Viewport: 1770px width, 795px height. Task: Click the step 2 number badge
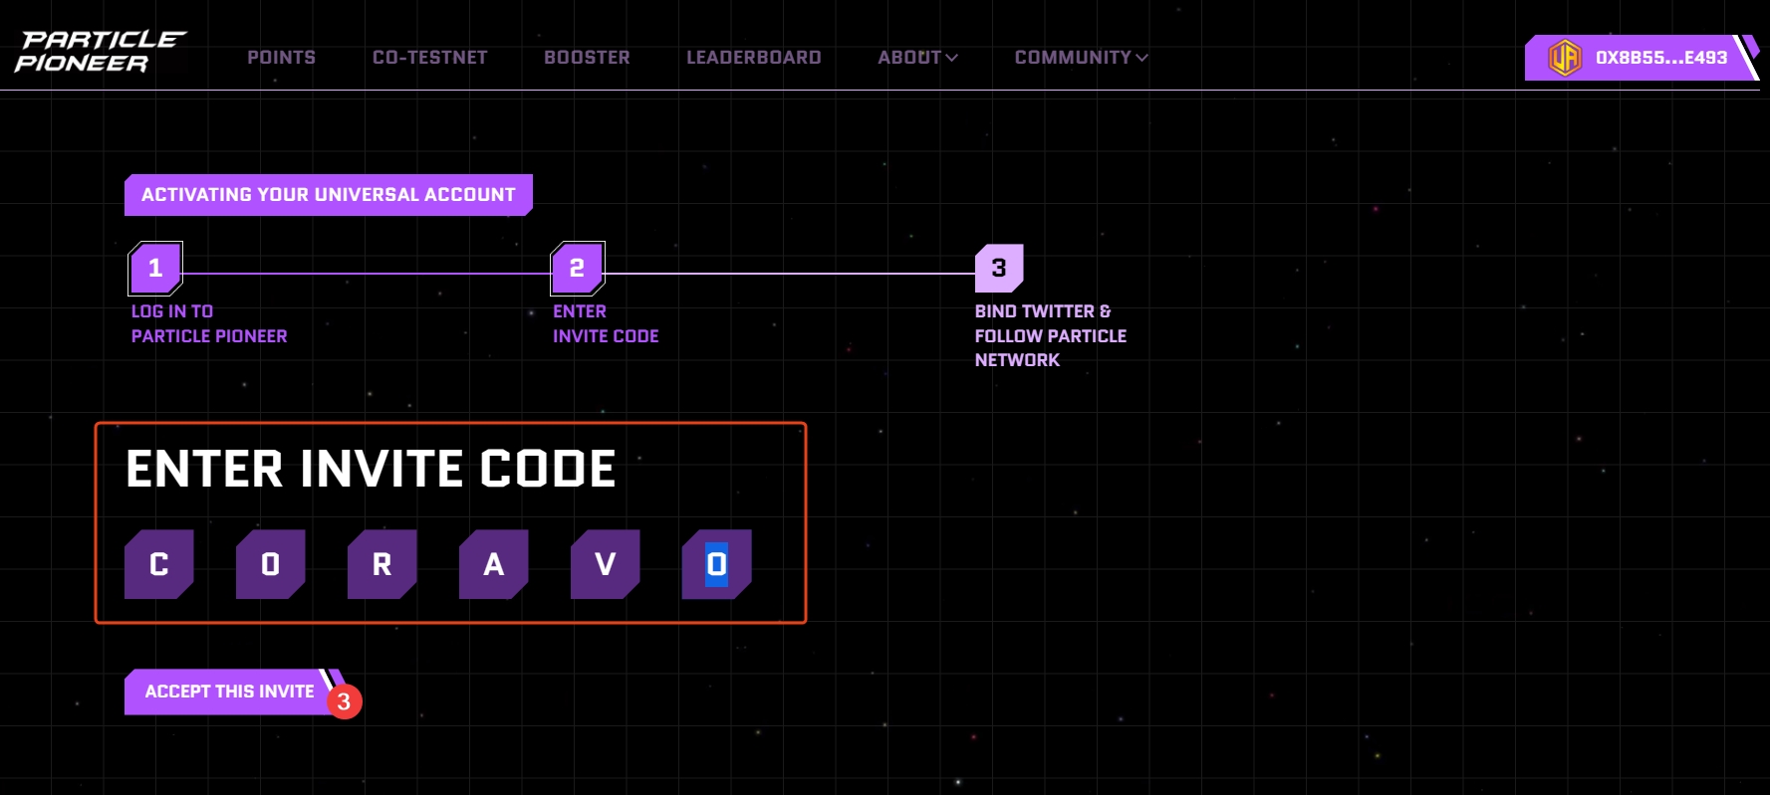click(x=578, y=269)
